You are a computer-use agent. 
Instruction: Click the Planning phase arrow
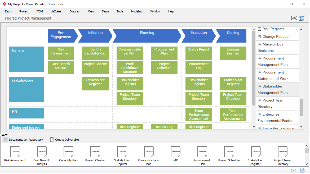pyautogui.click(x=147, y=36)
